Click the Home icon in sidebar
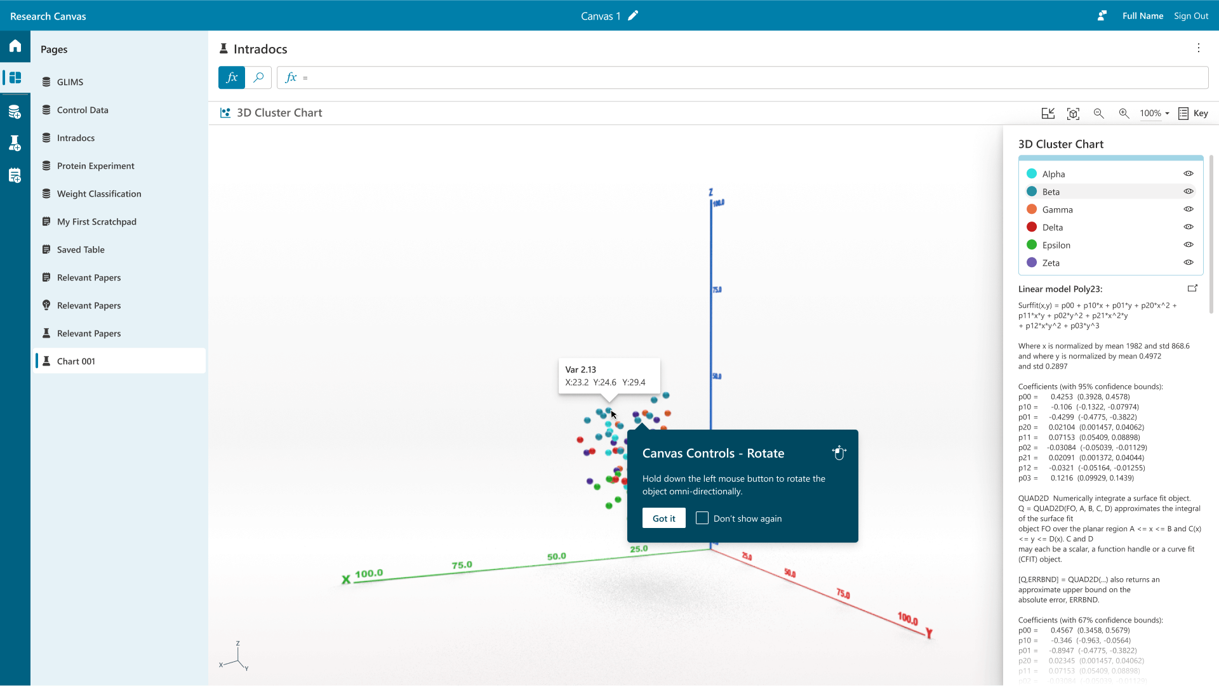Viewport: 1219px width, 686px height. coord(15,46)
